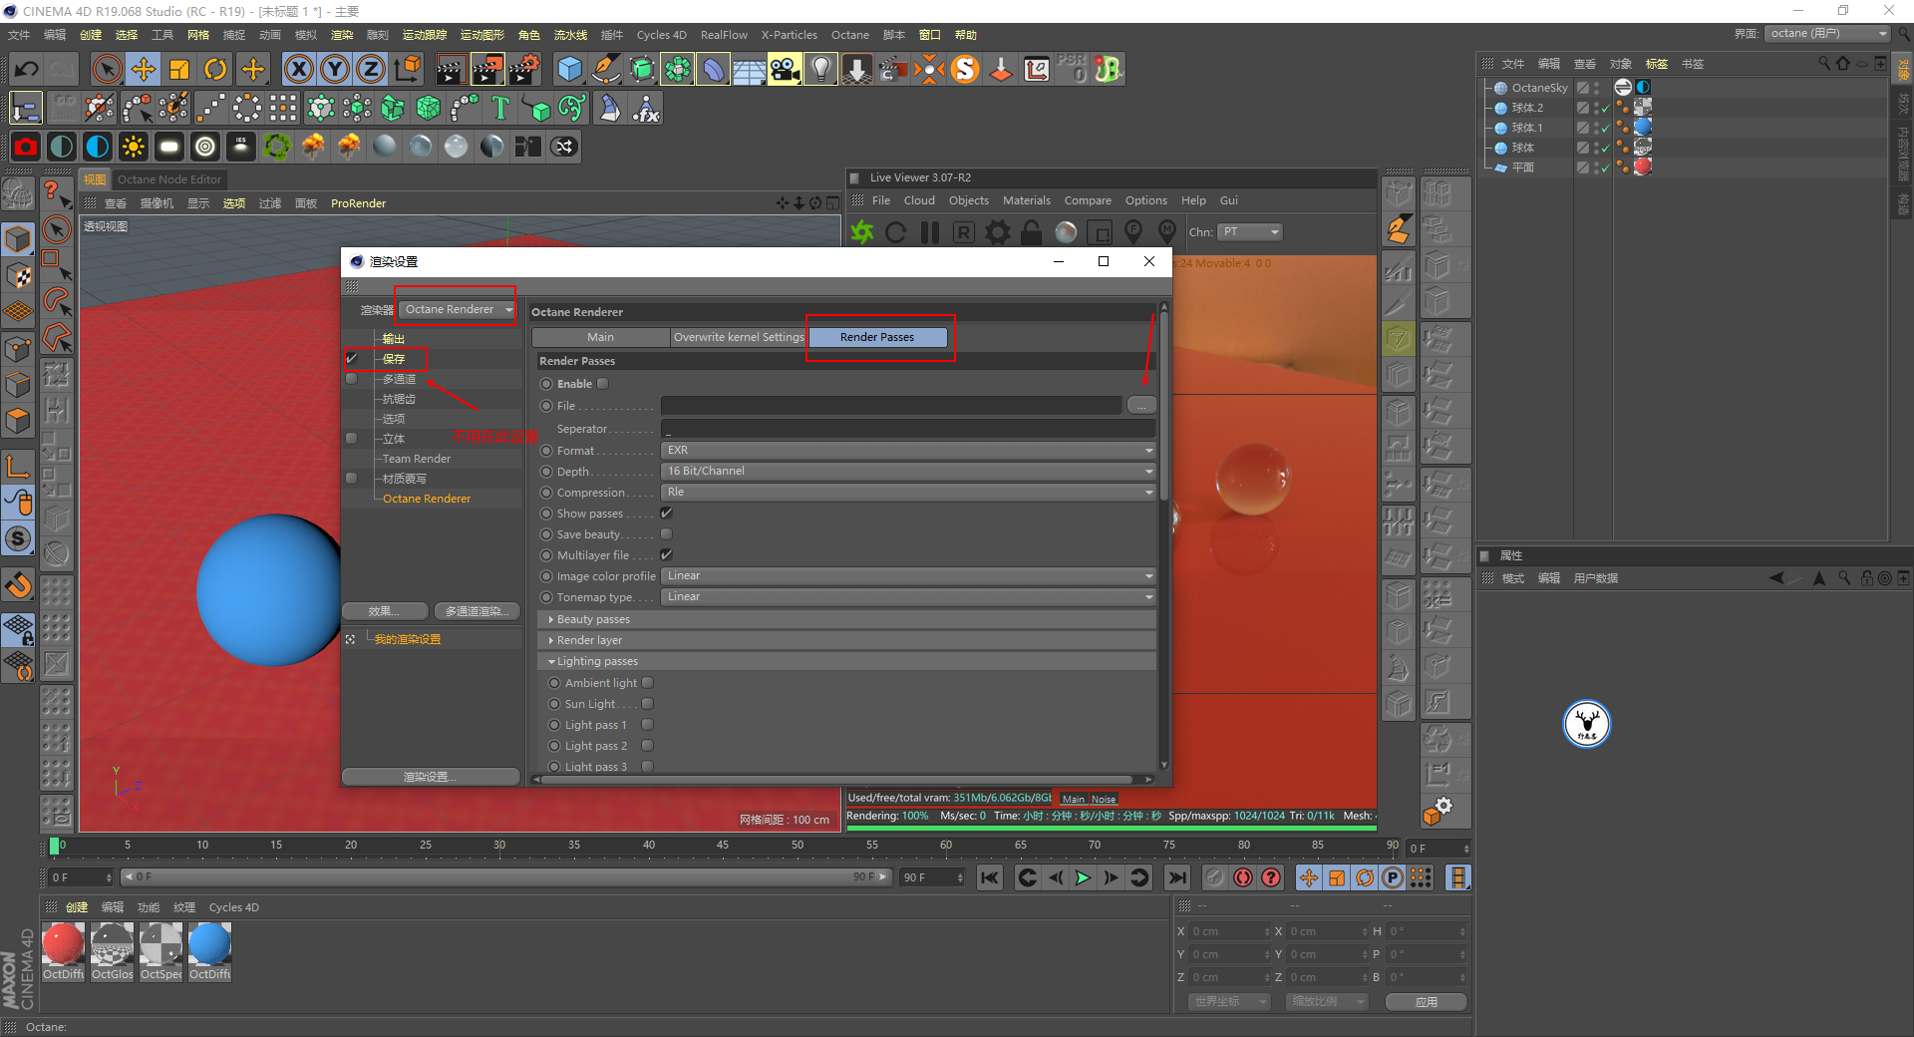Click the File path input field
Viewport: 1914px width, 1037px height.
point(891,406)
